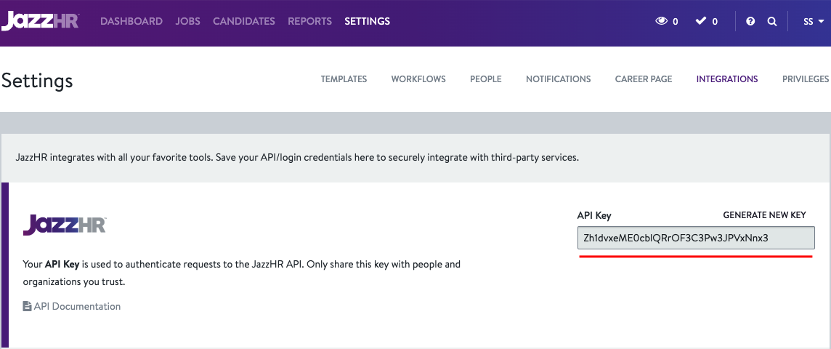Click the 'API Key' field label
Image resolution: width=831 pixels, height=349 pixels.
[x=594, y=215]
